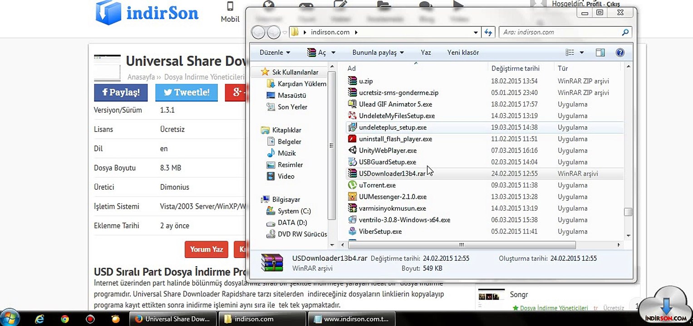Screen dimensions: 693x326
Task: Open the view options dropdown arrow
Action: coord(582,53)
